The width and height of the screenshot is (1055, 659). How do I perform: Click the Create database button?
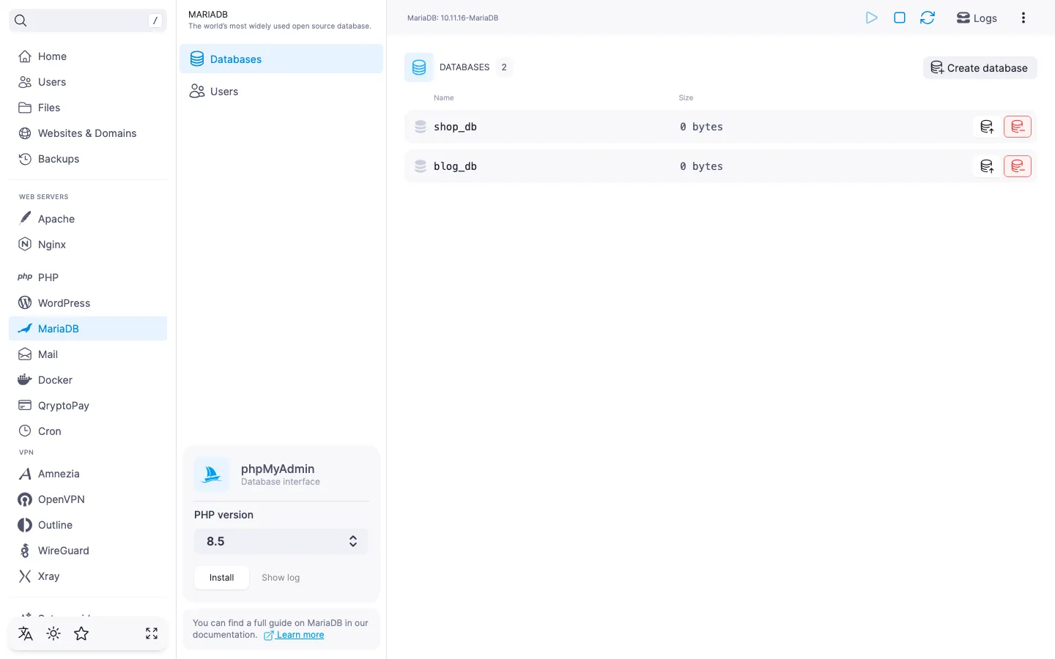tap(980, 68)
